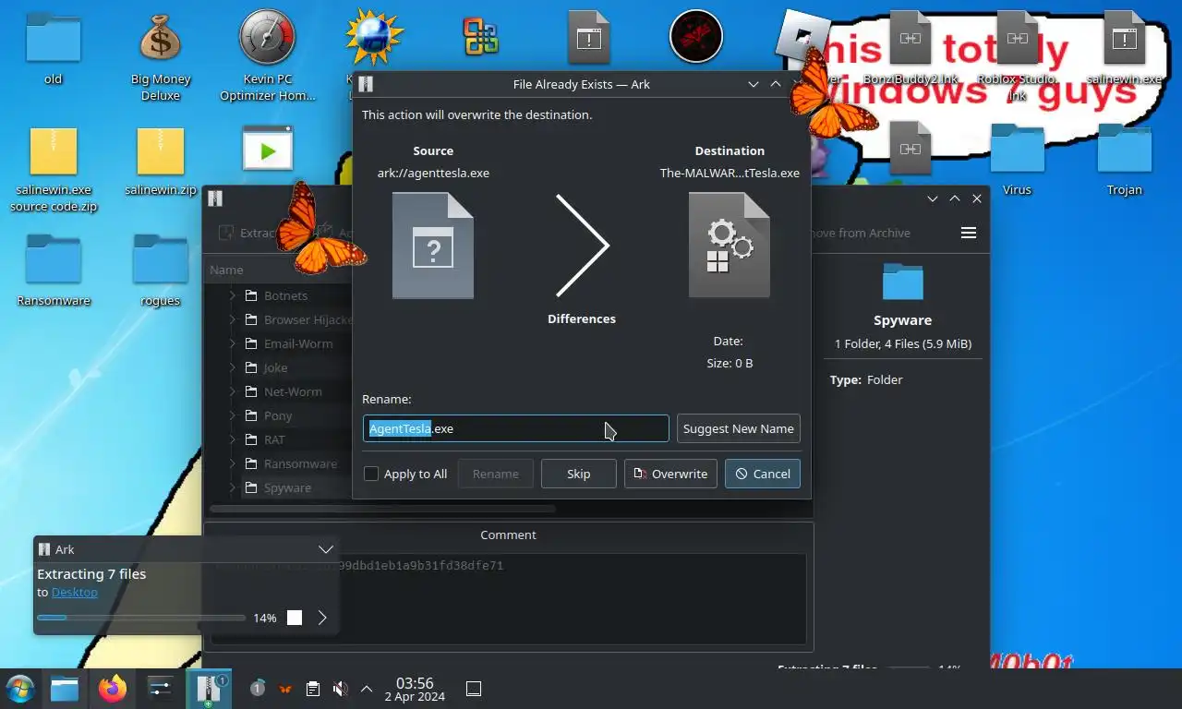Open the Big Money Deluxe desktop icon
The width and height of the screenshot is (1182, 709).
pos(161,57)
